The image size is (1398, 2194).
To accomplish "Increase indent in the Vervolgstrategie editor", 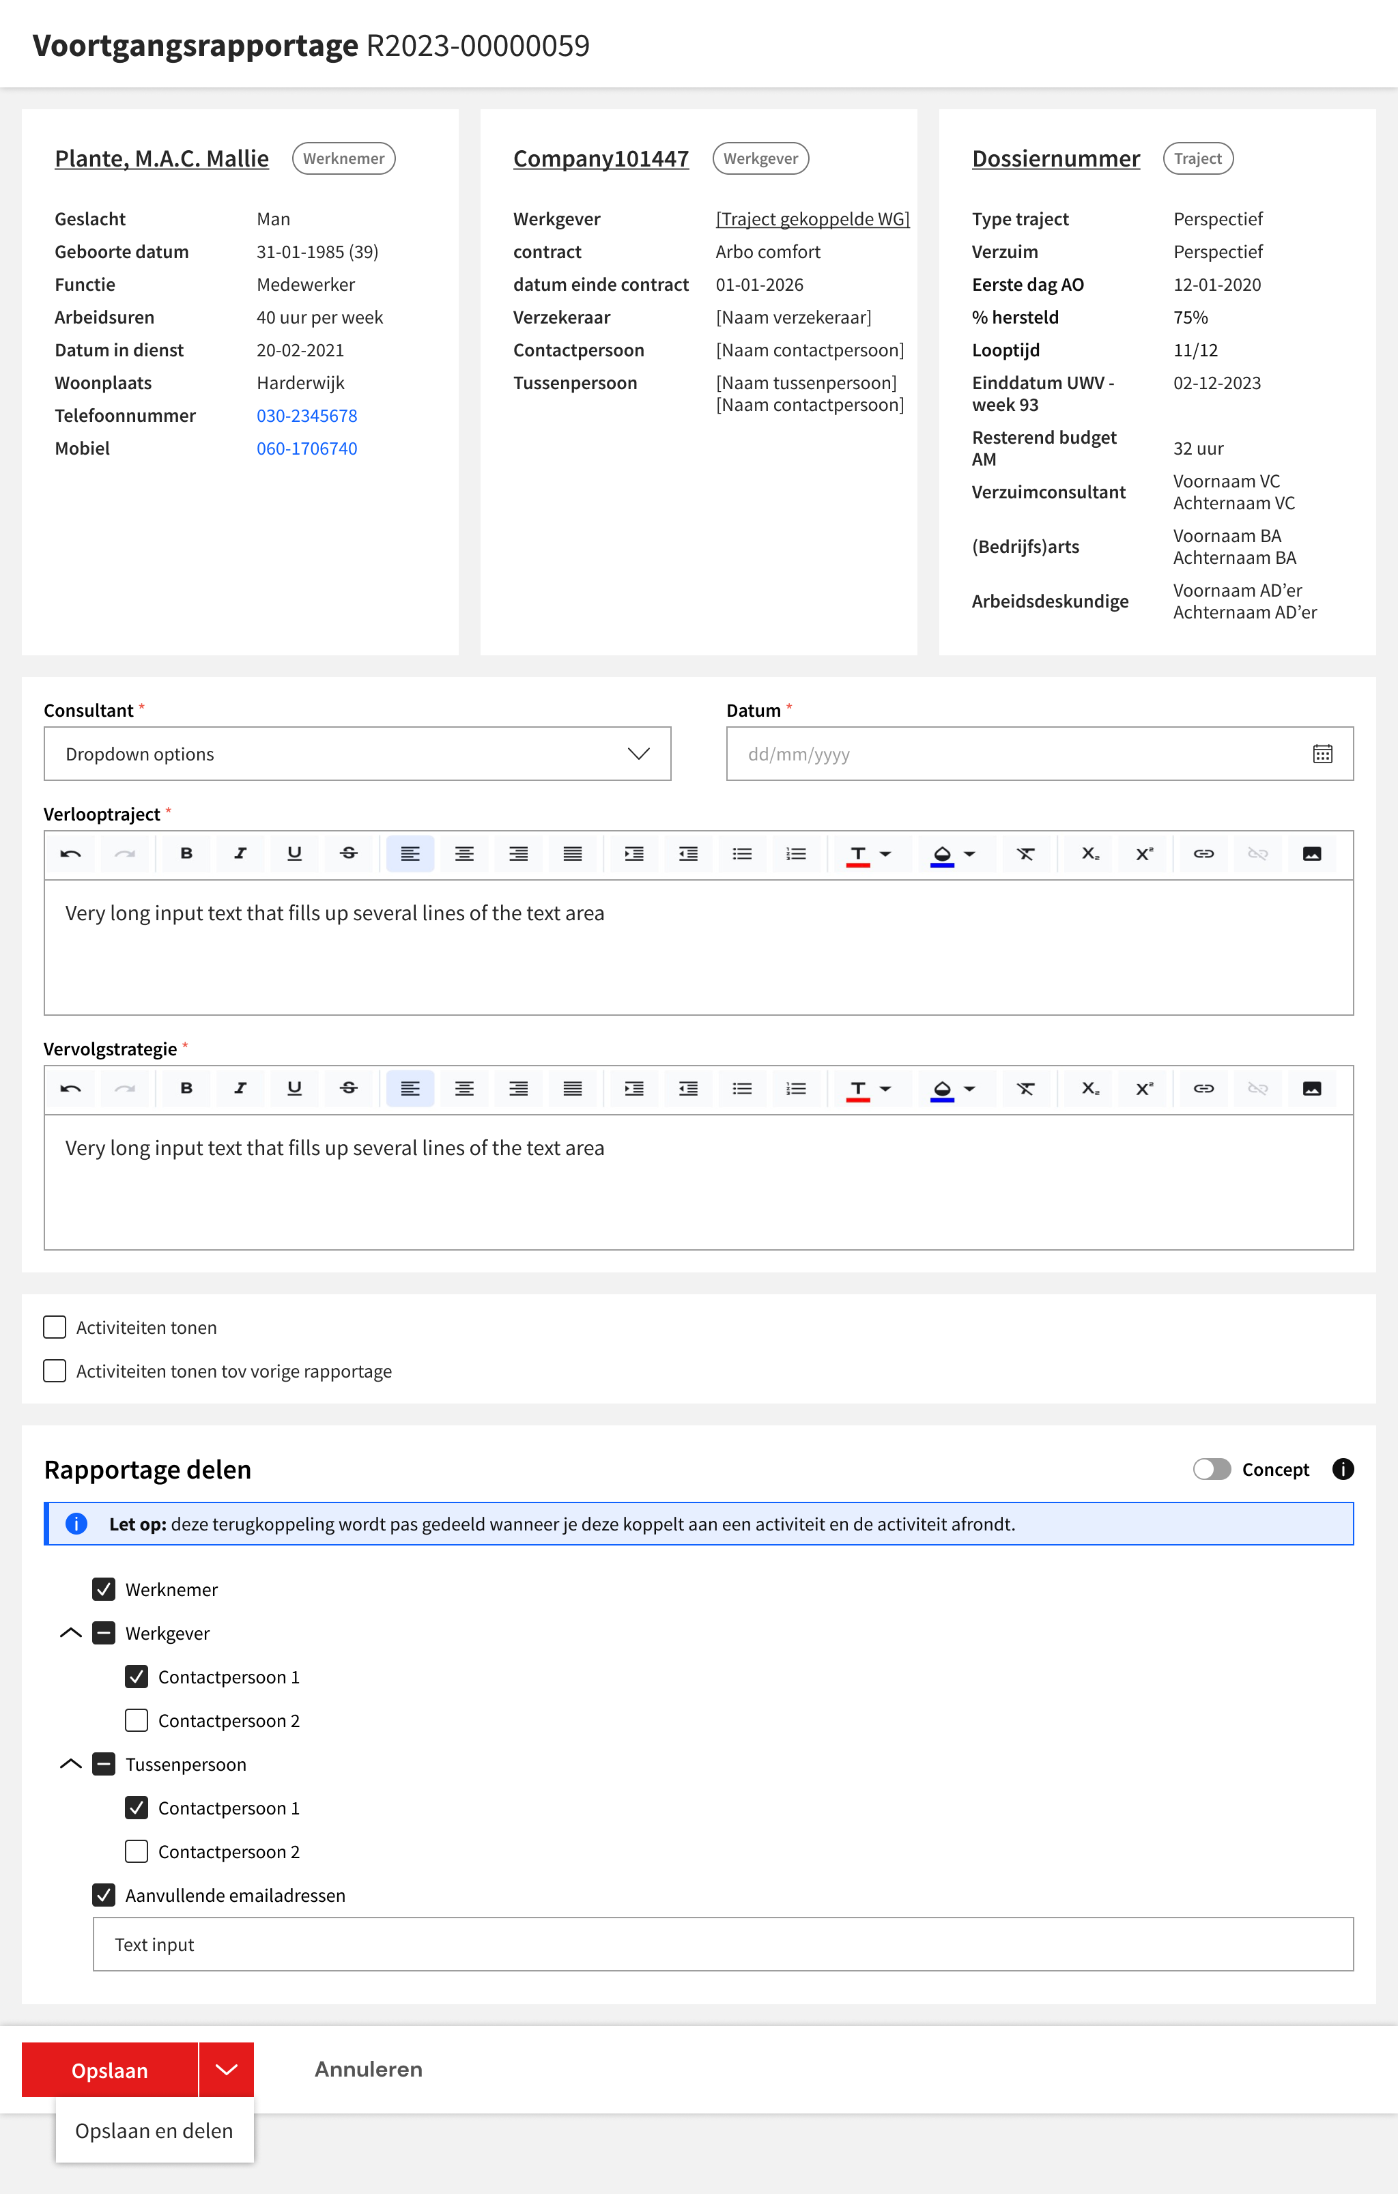I will click(x=634, y=1089).
